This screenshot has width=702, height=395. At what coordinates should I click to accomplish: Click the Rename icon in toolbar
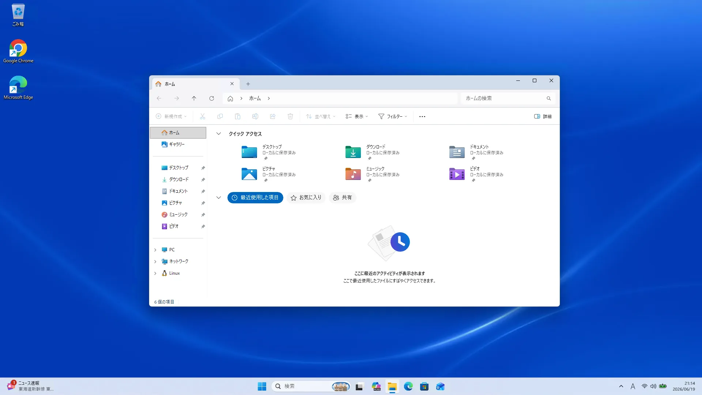255,116
